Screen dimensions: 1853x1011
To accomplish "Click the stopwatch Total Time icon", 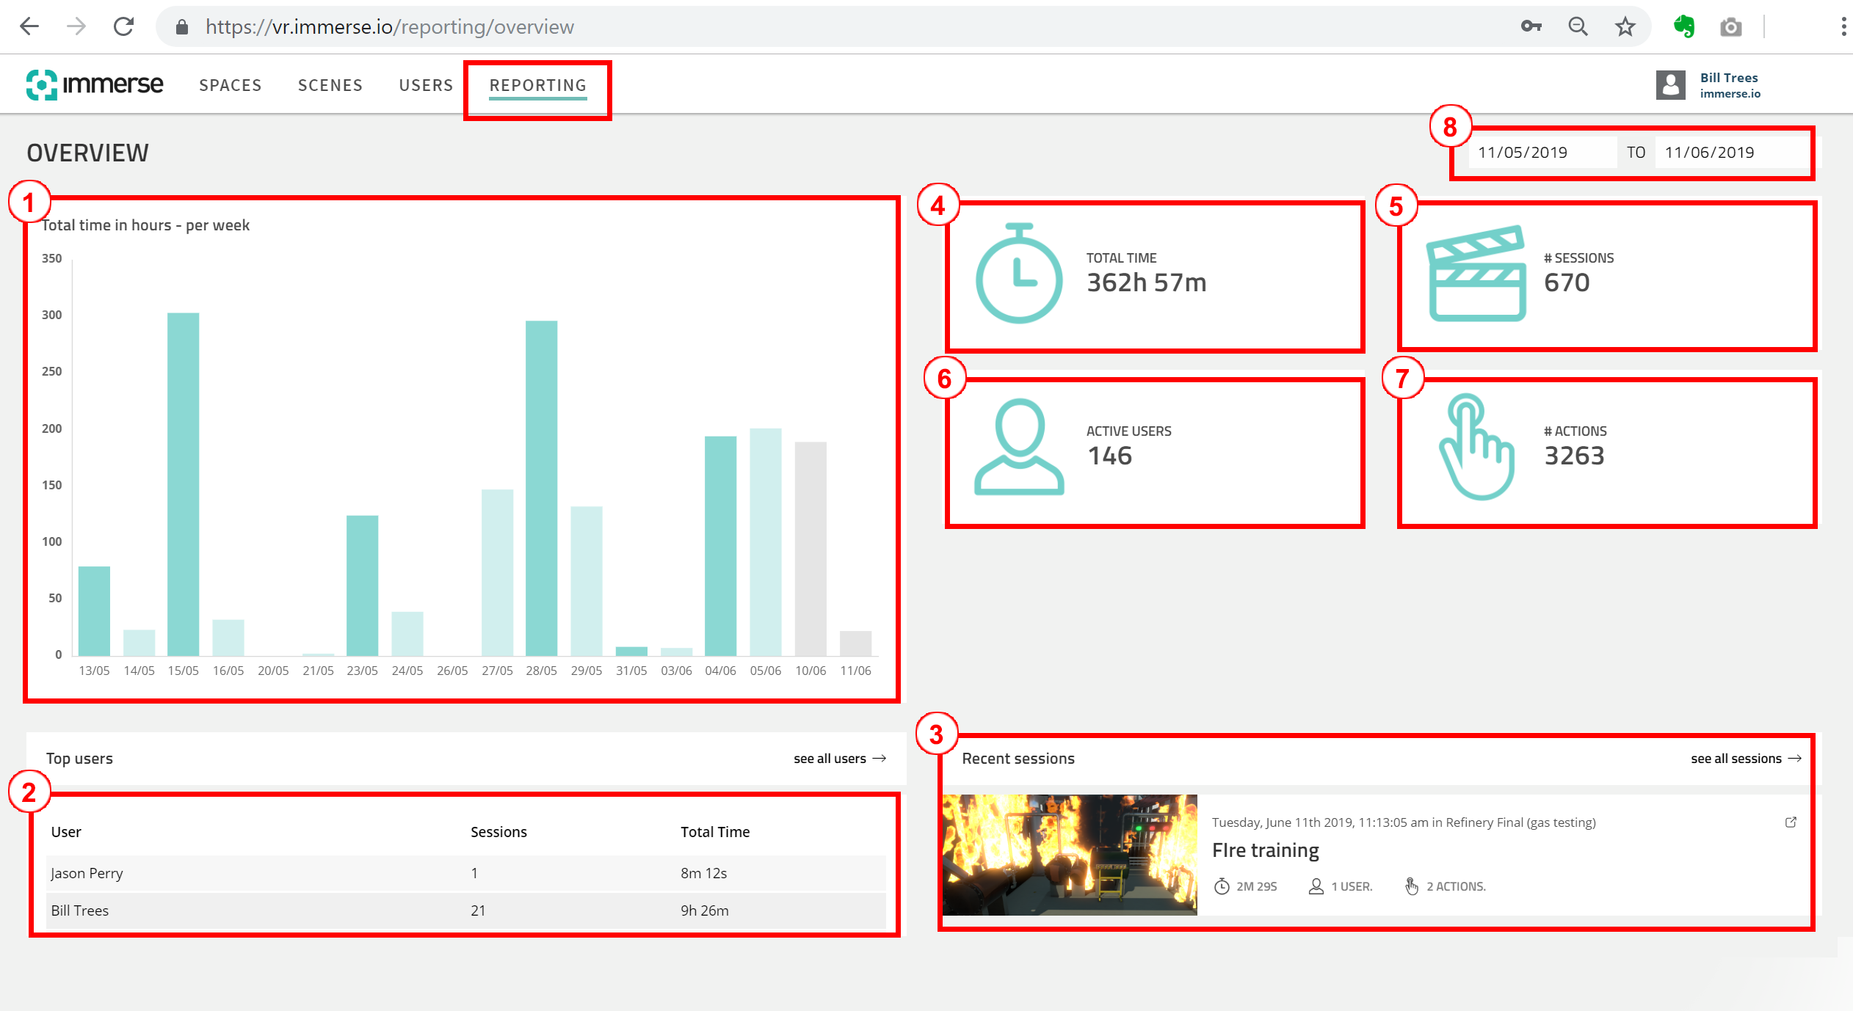I will tap(1018, 274).
